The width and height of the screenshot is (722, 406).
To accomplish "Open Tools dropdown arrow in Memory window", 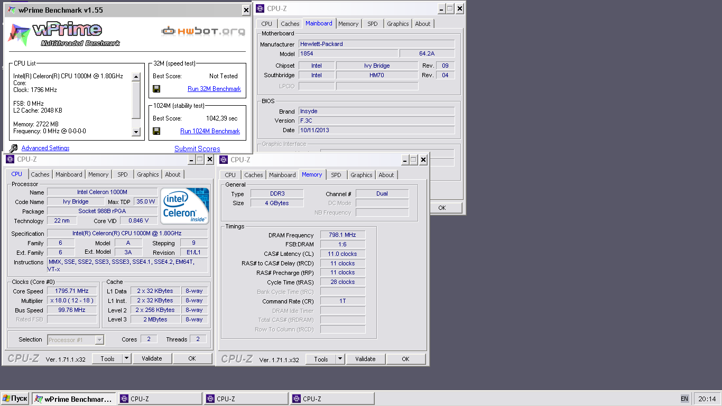I will 340,359.
